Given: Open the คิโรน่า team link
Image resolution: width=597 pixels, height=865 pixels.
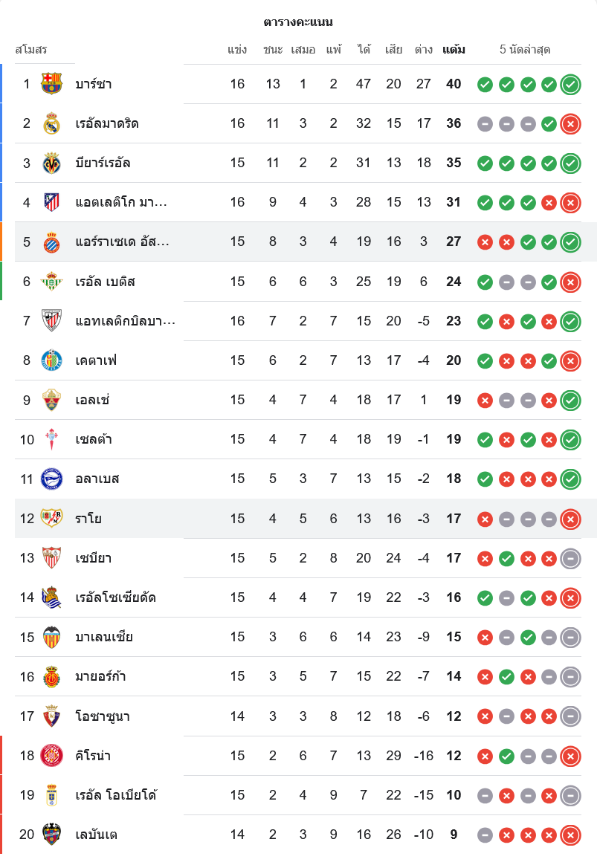Looking at the screenshot, I should coord(93,756).
